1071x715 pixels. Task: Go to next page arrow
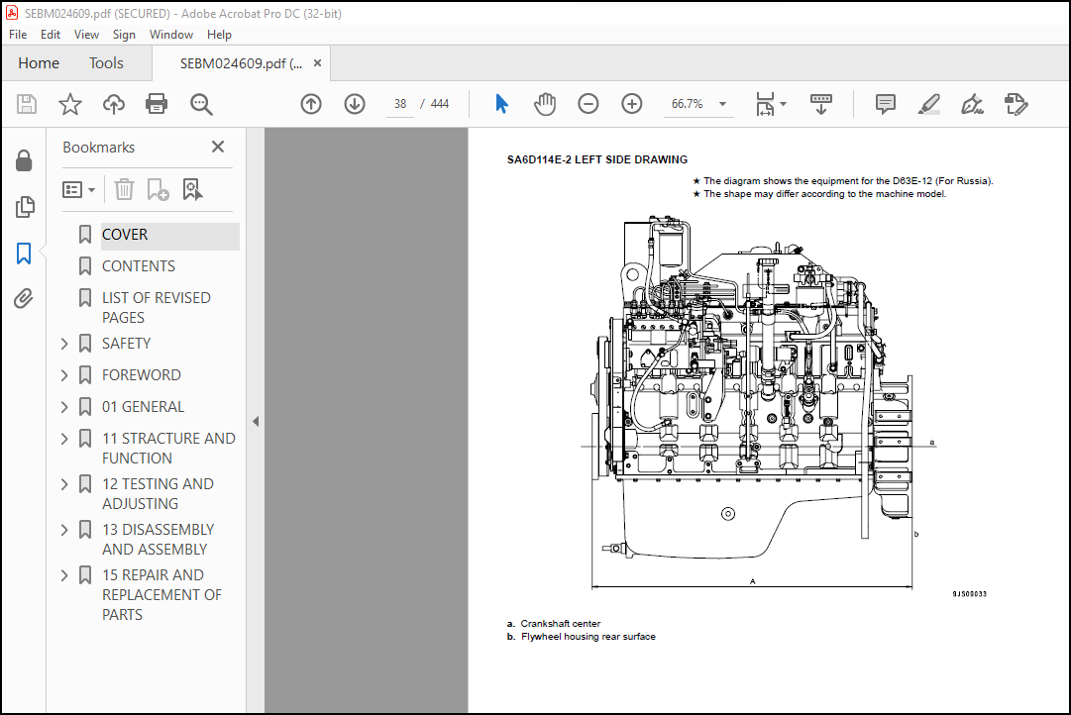(x=355, y=104)
